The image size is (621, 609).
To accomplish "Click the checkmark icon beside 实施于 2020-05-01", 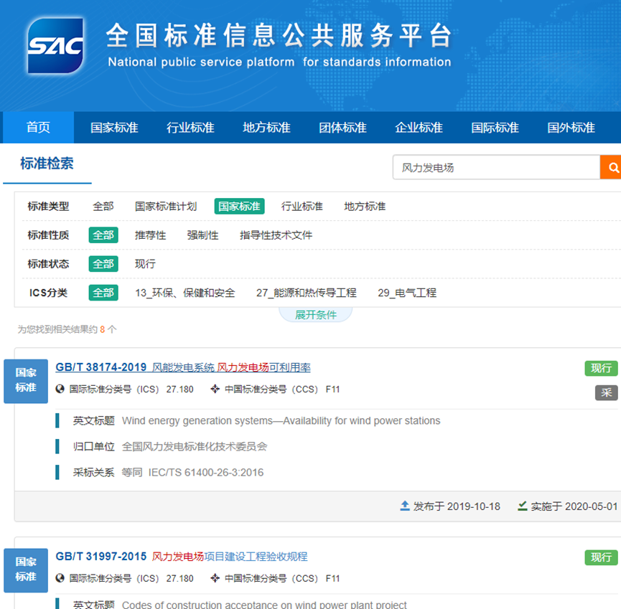I will coord(523,506).
